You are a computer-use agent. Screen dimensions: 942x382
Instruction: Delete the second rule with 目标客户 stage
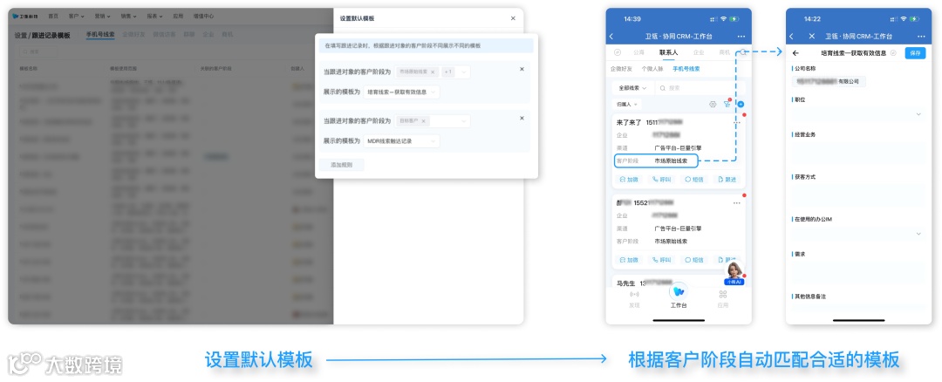[x=522, y=119]
